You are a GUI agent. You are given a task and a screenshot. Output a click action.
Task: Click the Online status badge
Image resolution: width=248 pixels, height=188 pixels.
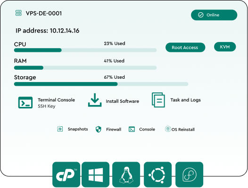214,15
